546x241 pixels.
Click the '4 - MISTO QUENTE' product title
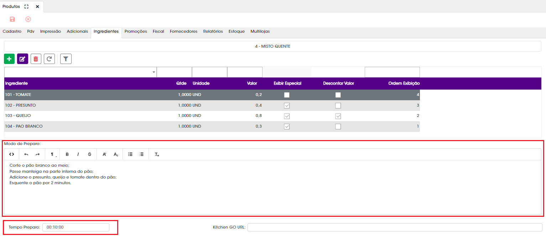272,46
